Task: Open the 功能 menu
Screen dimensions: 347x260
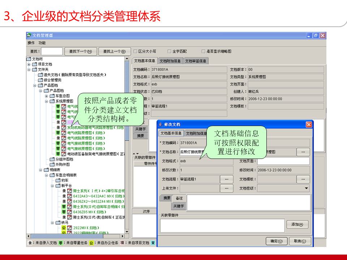Action: 42,43
